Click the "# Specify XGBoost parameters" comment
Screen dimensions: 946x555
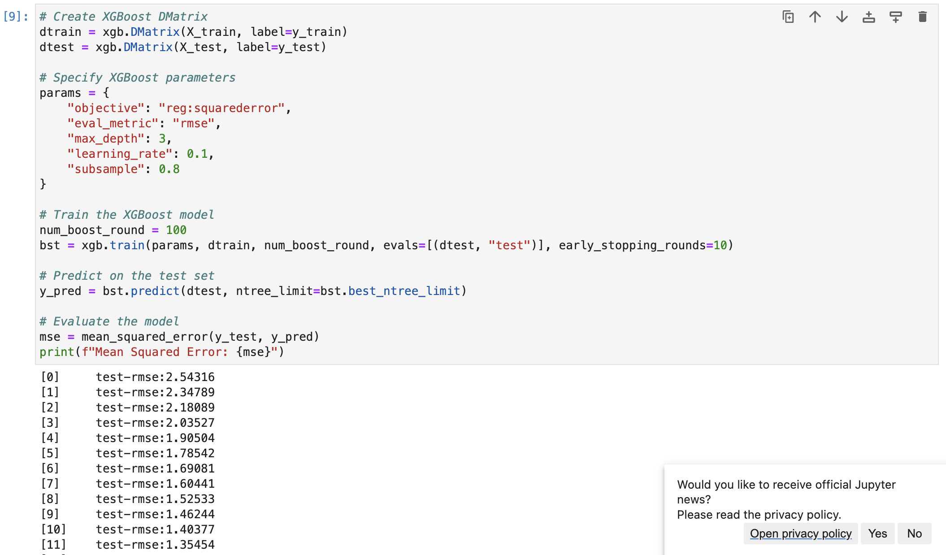[x=138, y=78]
